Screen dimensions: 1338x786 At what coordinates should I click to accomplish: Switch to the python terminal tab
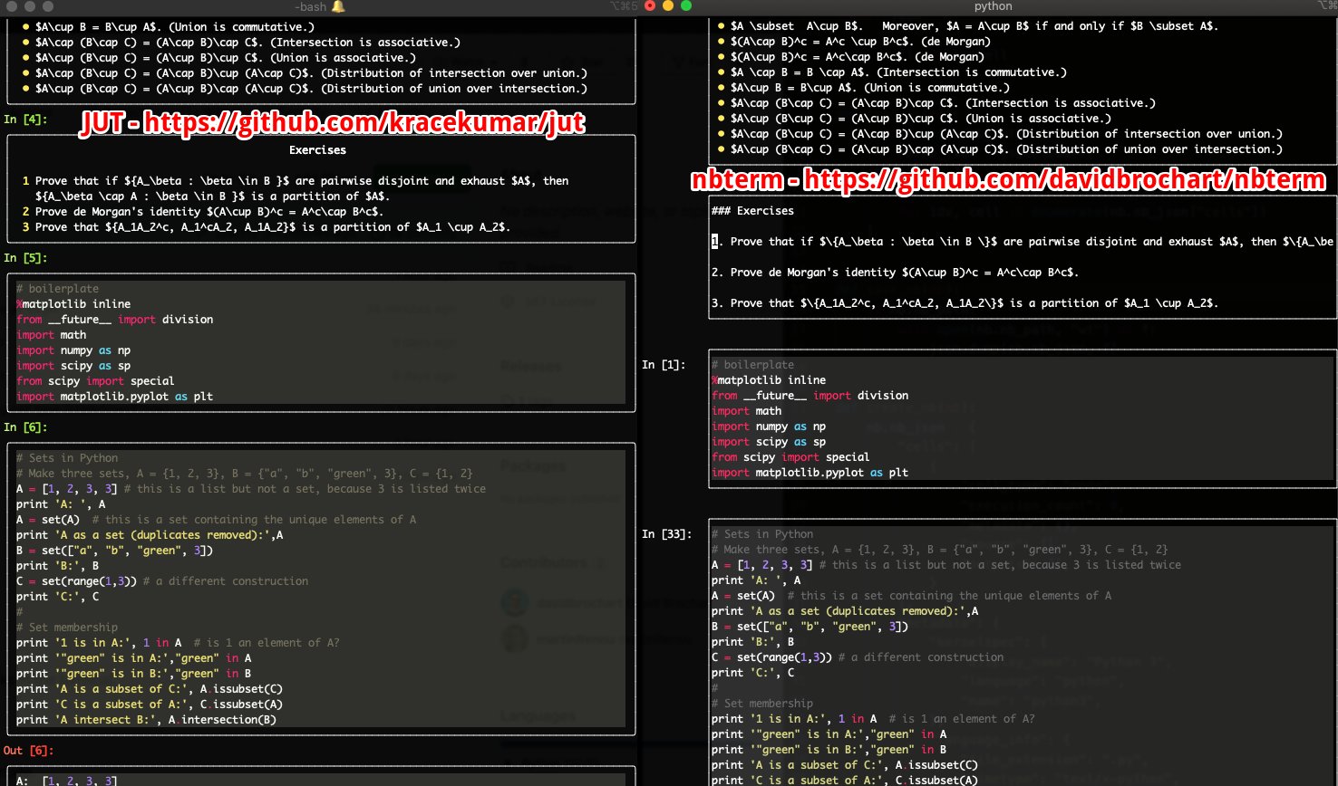[x=993, y=6]
